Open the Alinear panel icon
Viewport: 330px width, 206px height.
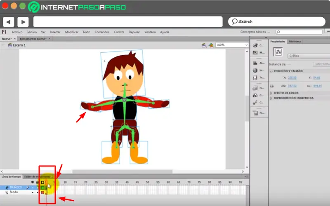[x=255, y=63]
